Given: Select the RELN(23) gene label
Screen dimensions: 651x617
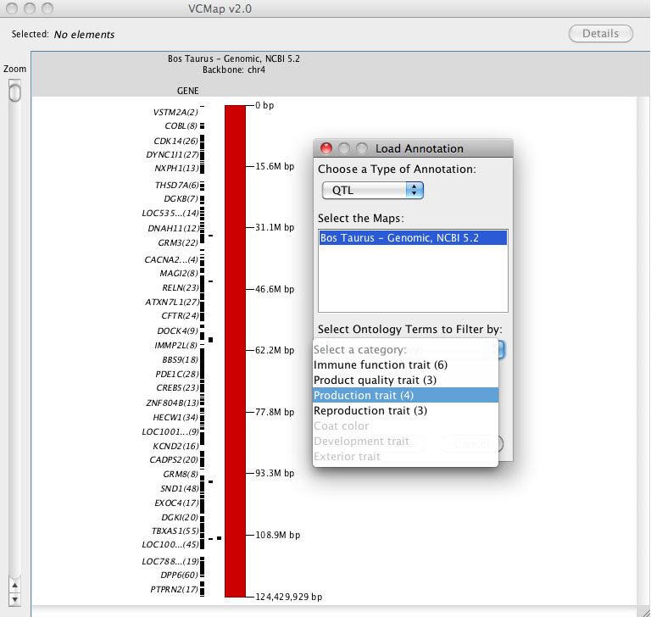Looking at the screenshot, I should [181, 288].
